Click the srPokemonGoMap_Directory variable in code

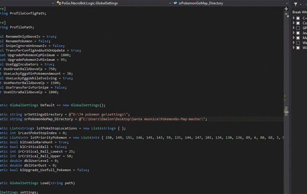coord(49,119)
